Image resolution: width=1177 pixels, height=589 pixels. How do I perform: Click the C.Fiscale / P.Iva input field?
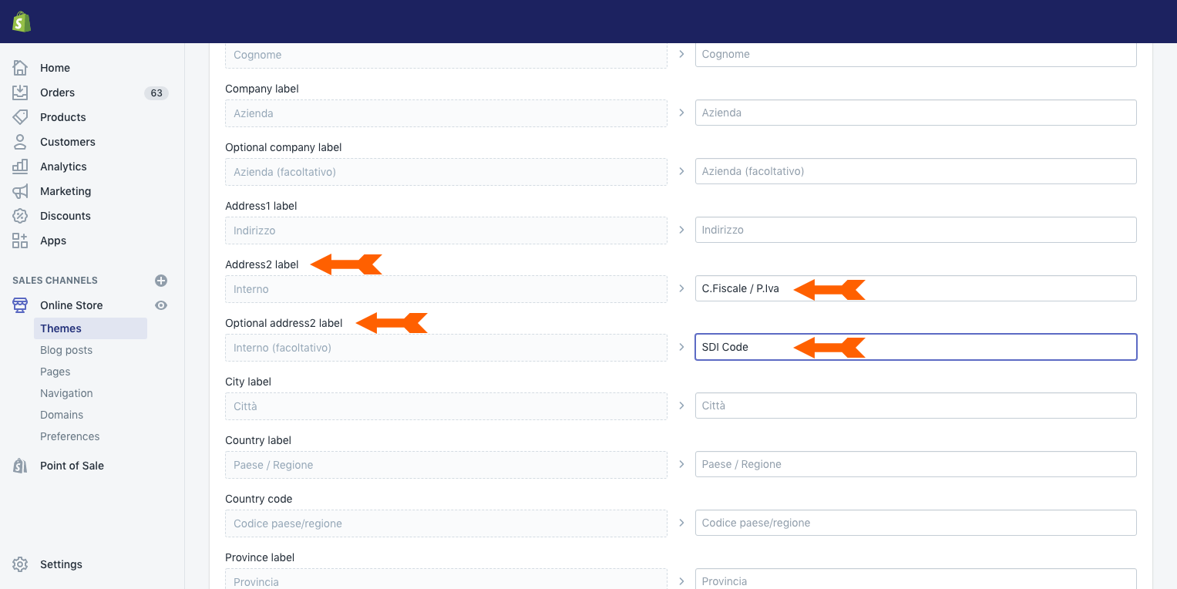(916, 288)
